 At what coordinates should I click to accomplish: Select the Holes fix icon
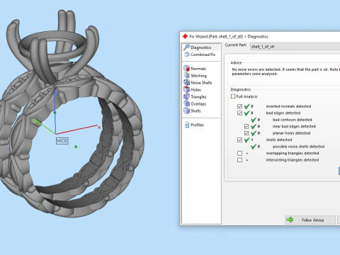coord(186,89)
